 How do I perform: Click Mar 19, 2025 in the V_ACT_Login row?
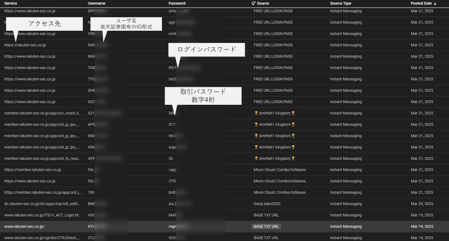coord(422,215)
